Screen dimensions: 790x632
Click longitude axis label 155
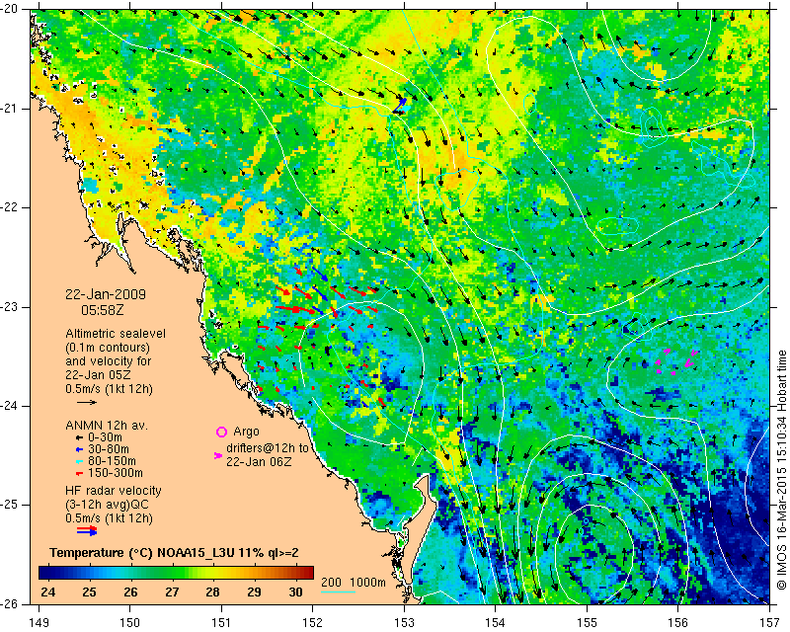tap(587, 623)
